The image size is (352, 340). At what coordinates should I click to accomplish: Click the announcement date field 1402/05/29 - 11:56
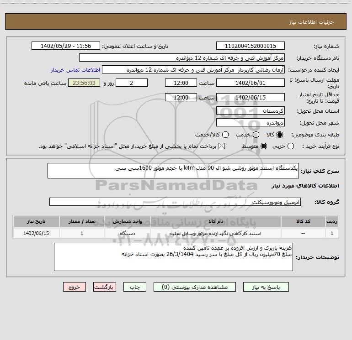point(65,46)
